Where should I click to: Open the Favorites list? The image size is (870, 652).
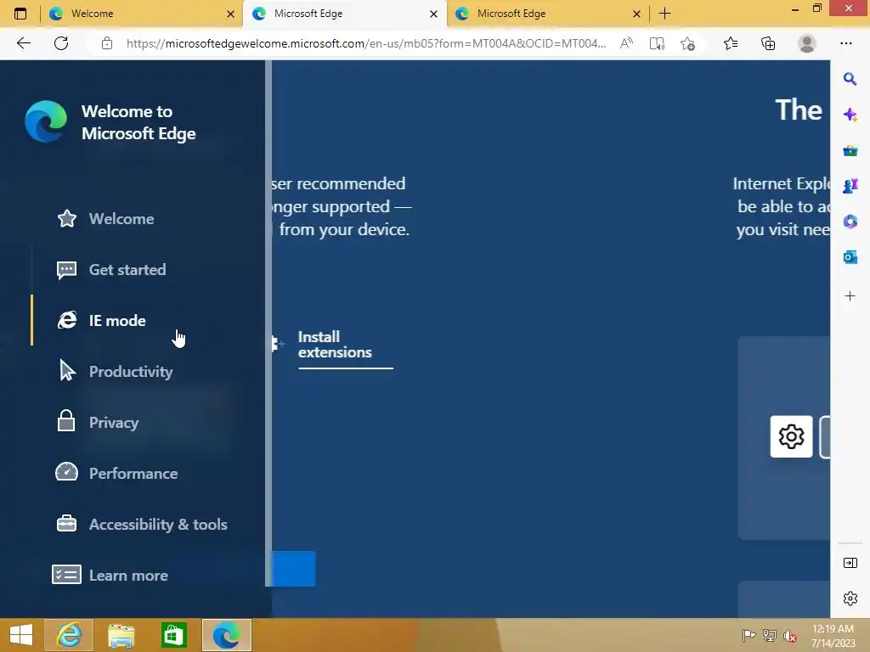731,43
